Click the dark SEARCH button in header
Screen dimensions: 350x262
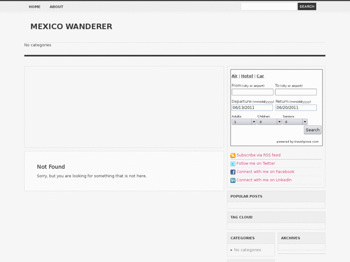pyautogui.click(x=307, y=6)
